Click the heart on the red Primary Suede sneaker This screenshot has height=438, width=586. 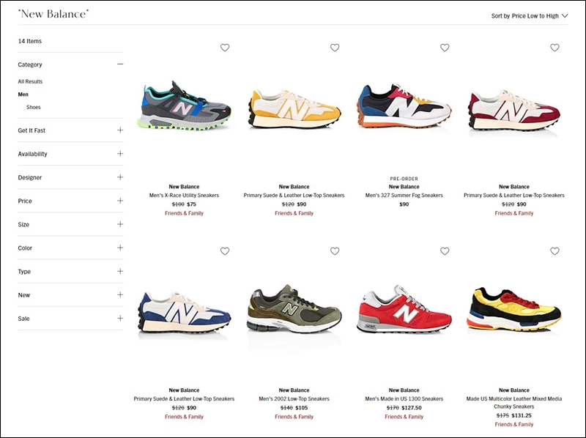[x=555, y=48]
